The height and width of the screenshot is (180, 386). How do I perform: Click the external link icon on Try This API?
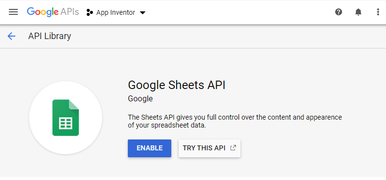[233, 148]
